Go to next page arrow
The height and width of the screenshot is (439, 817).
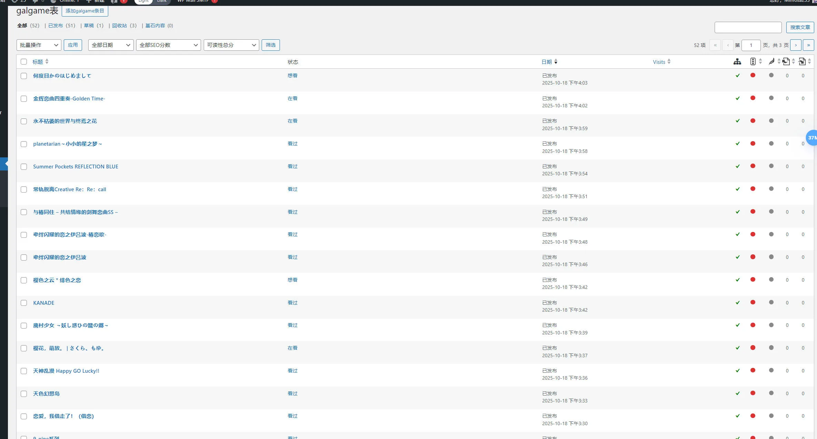796,45
